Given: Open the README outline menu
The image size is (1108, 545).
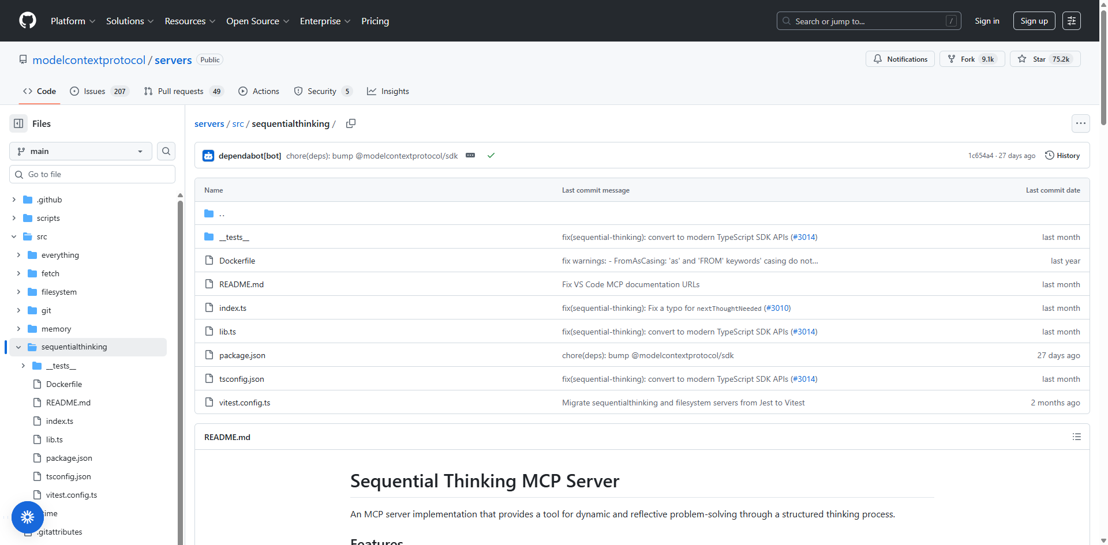Looking at the screenshot, I should [1076, 437].
